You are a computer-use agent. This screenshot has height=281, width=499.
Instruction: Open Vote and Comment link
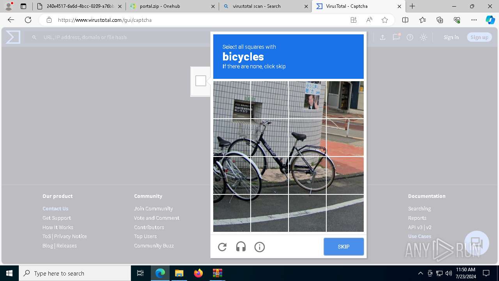pyautogui.click(x=157, y=218)
